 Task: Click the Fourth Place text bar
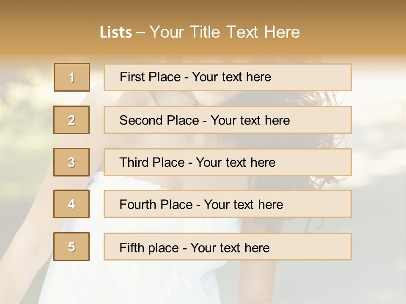click(x=228, y=204)
